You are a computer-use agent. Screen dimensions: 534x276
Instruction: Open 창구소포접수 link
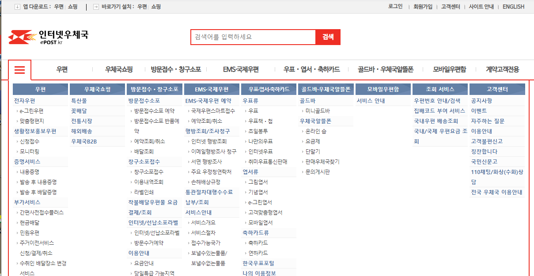[x=149, y=172]
